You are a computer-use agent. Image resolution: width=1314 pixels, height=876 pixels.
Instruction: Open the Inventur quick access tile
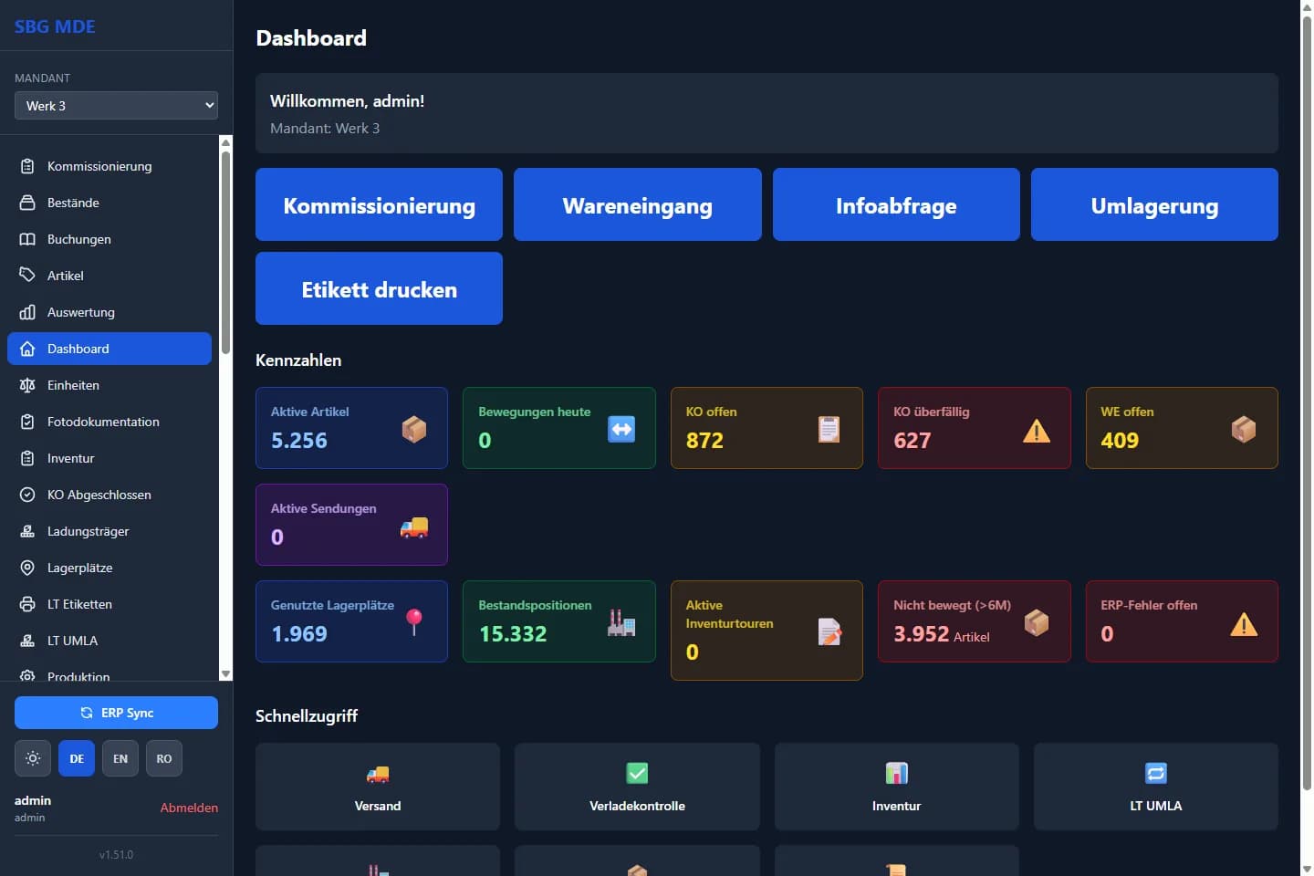896,787
